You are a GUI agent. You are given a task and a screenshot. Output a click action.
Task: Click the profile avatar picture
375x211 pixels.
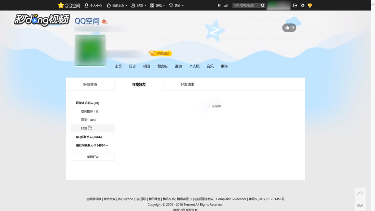coord(90,51)
